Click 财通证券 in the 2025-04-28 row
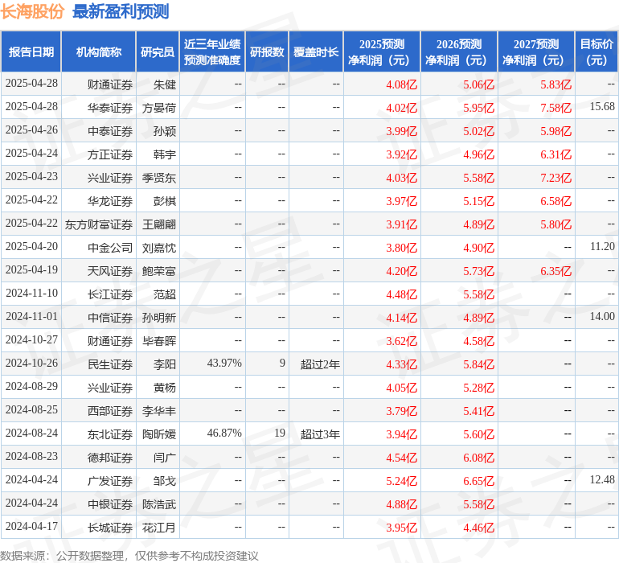The width and height of the screenshot is (619, 563). click(x=110, y=84)
